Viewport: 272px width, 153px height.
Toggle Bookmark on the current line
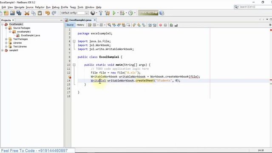coord(144,25)
